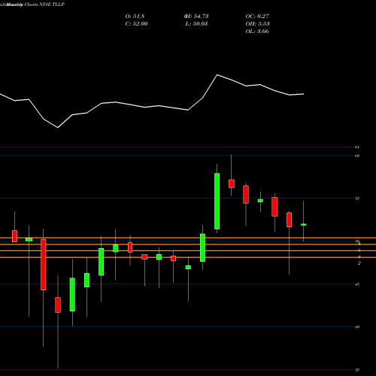Select the OH: 5.53 readout
This screenshot has width=376, height=376.
tap(257, 24)
